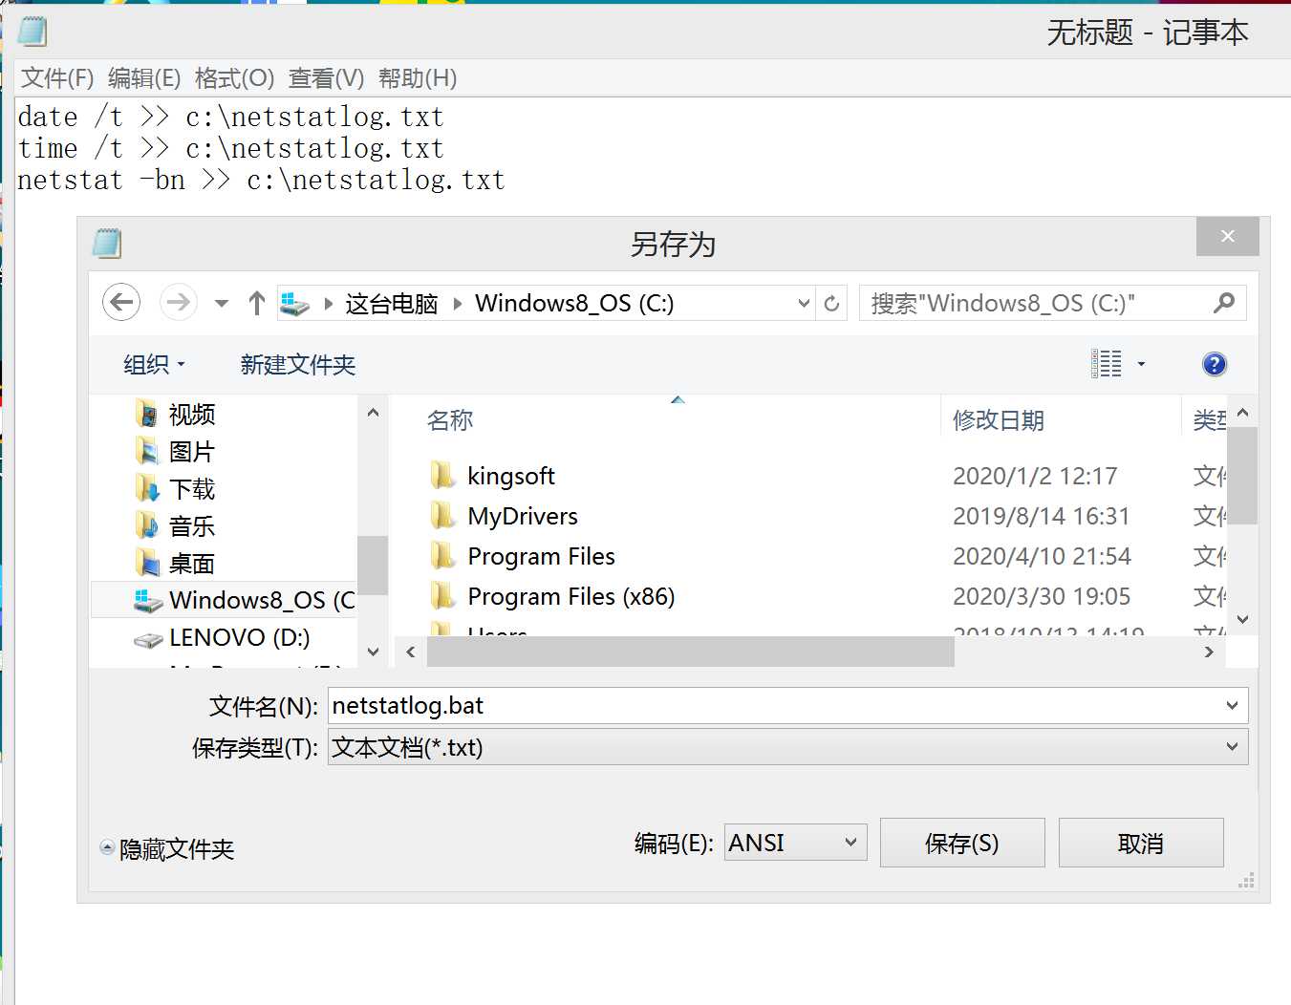
Task: Select 图片 in the navigation pane
Action: pyautogui.click(x=192, y=451)
